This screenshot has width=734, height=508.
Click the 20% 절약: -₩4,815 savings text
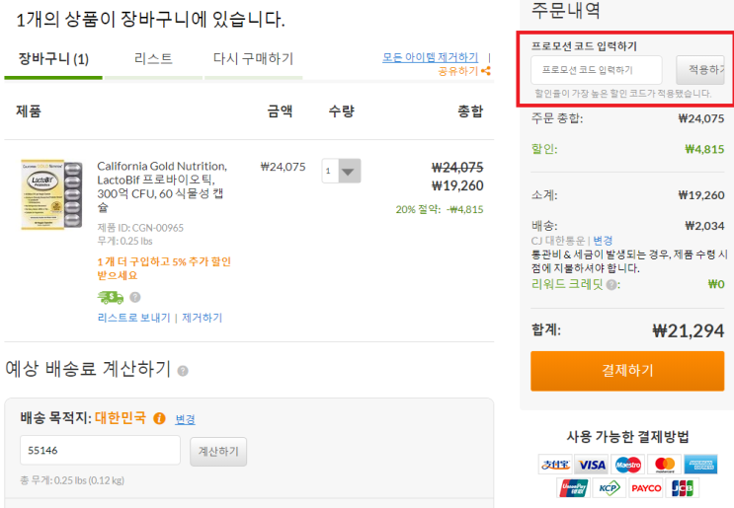(x=440, y=209)
